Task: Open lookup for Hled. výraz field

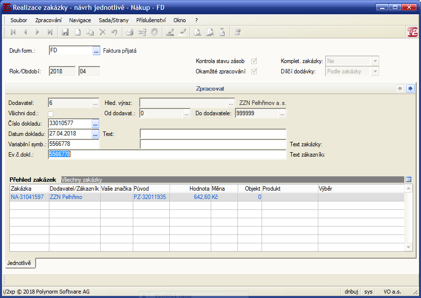Action: click(231, 103)
